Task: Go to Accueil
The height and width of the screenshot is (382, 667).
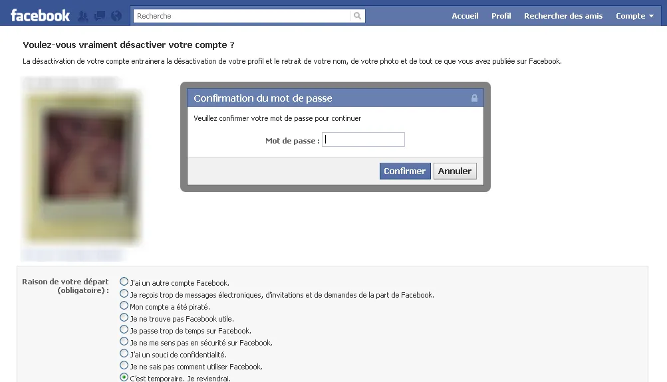Action: point(465,16)
